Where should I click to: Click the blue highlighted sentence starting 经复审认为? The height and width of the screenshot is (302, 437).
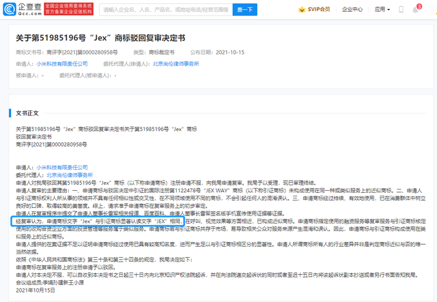(97, 222)
